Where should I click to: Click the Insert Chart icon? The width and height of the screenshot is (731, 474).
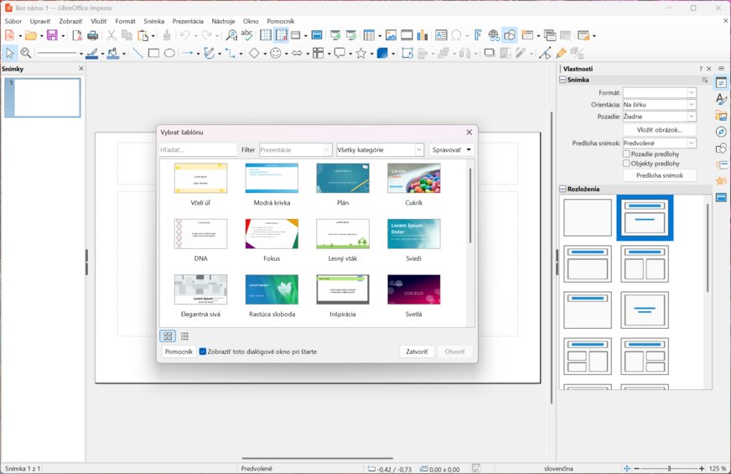pyautogui.click(x=423, y=35)
